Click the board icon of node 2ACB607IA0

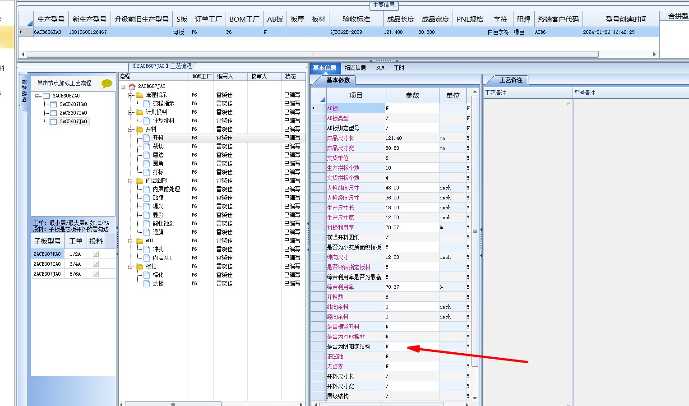pyautogui.click(x=54, y=113)
